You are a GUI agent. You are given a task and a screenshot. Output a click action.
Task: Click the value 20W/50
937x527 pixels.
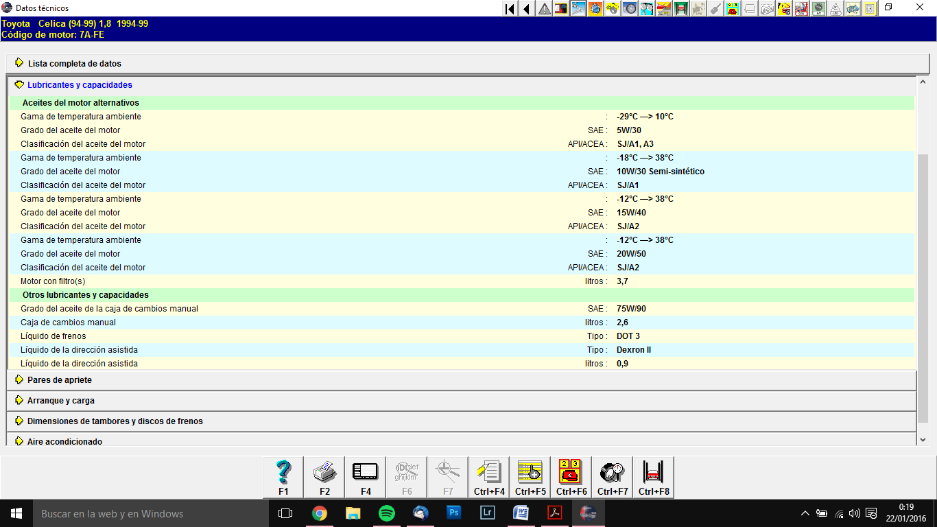631,254
